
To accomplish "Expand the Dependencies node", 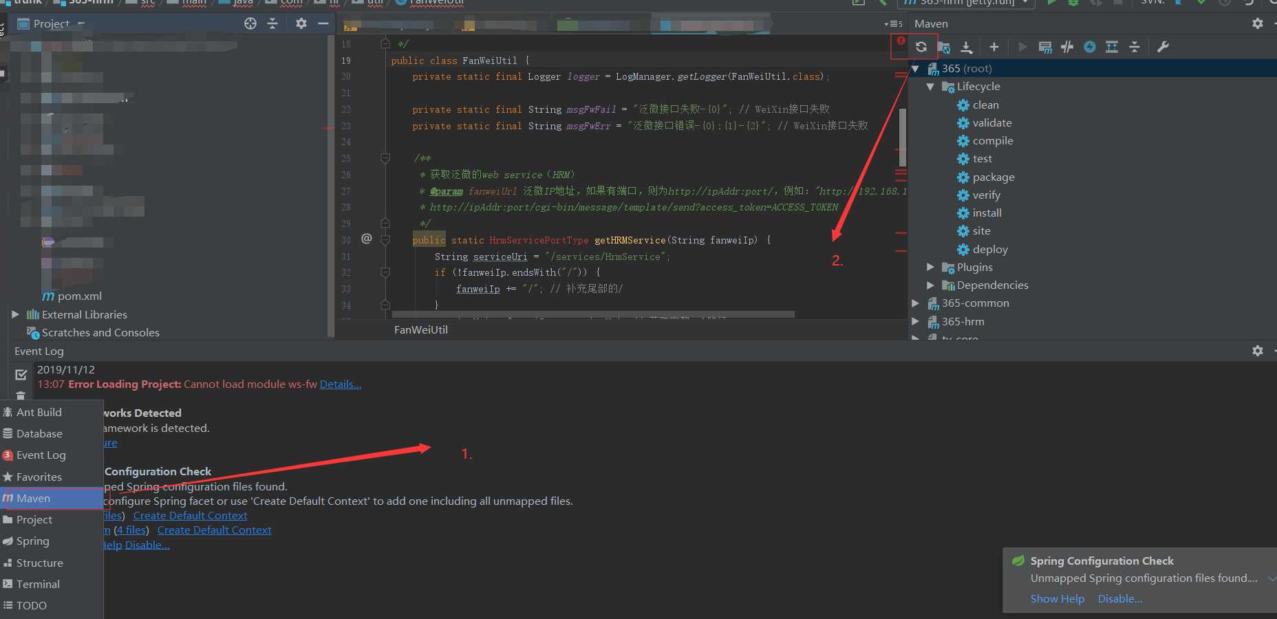I will pos(930,285).
